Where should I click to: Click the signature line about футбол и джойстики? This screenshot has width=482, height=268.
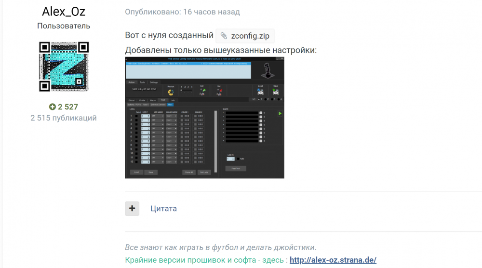coord(221,247)
